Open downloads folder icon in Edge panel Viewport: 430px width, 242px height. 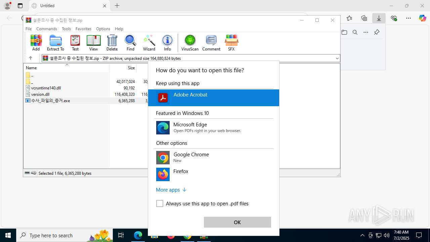pyautogui.click(x=344, y=32)
